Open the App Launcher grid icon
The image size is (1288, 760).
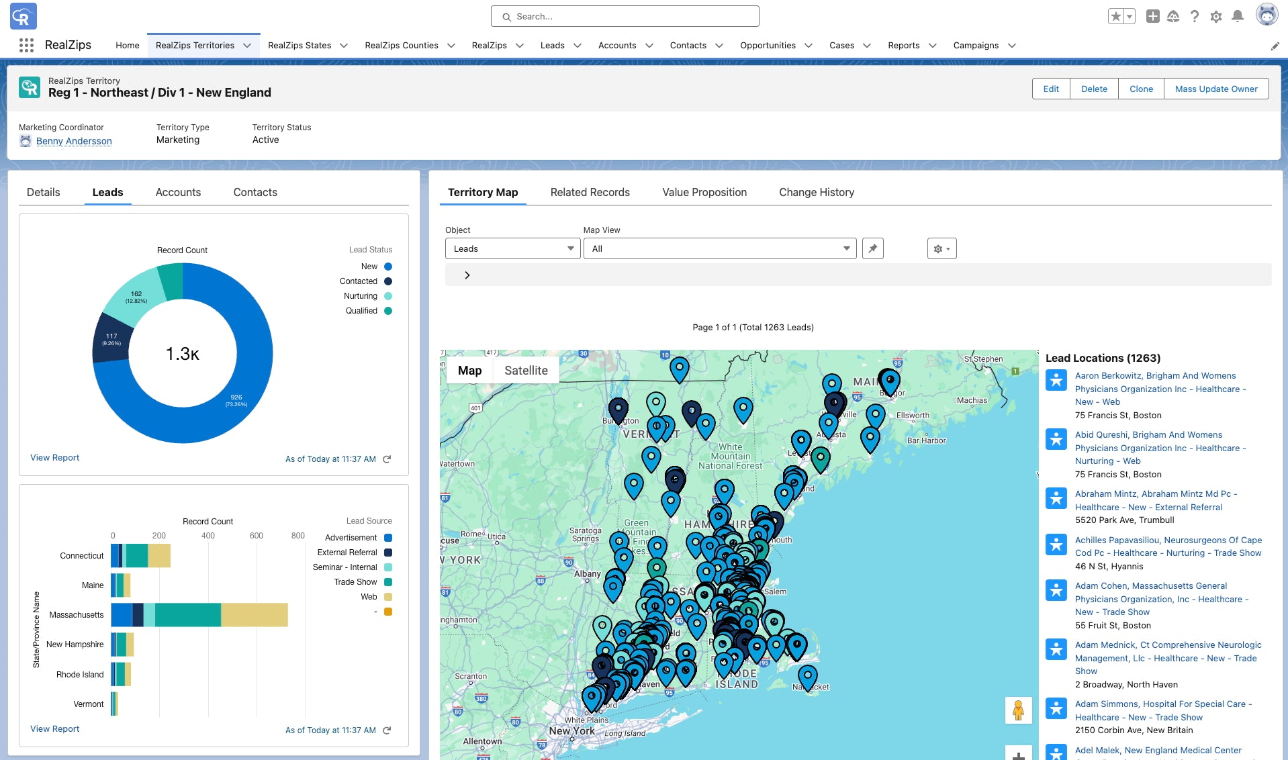click(x=26, y=45)
